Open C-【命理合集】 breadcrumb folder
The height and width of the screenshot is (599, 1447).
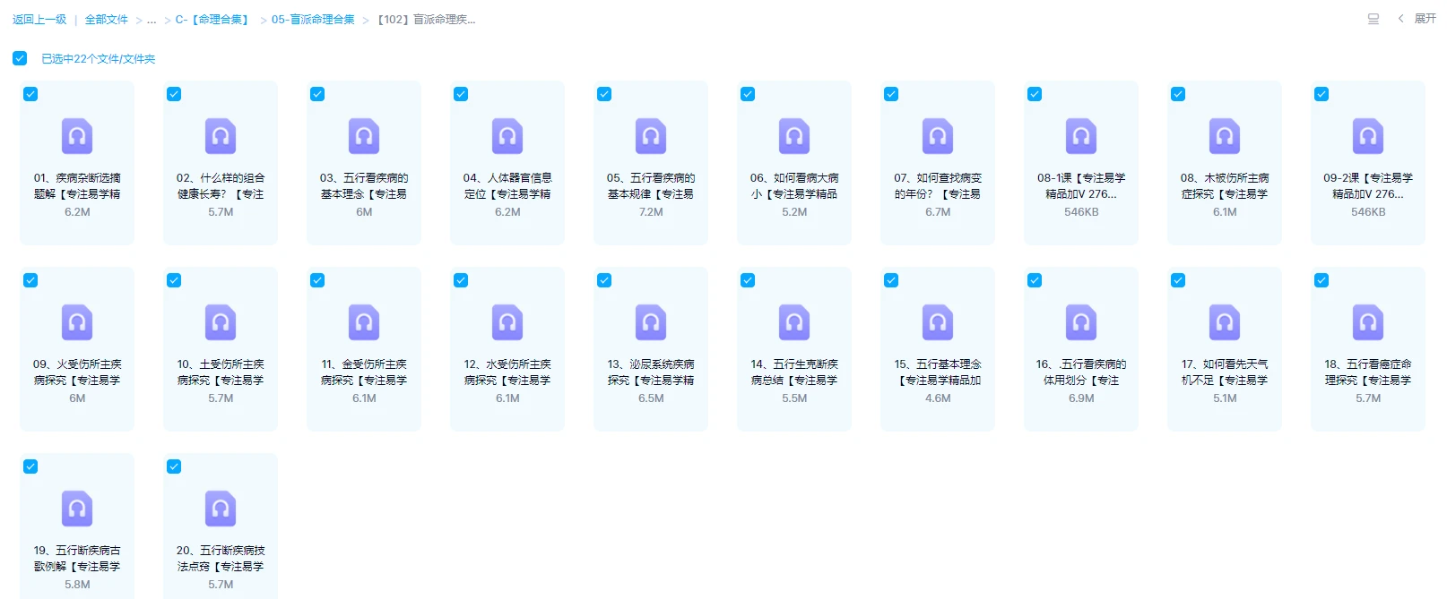(213, 20)
